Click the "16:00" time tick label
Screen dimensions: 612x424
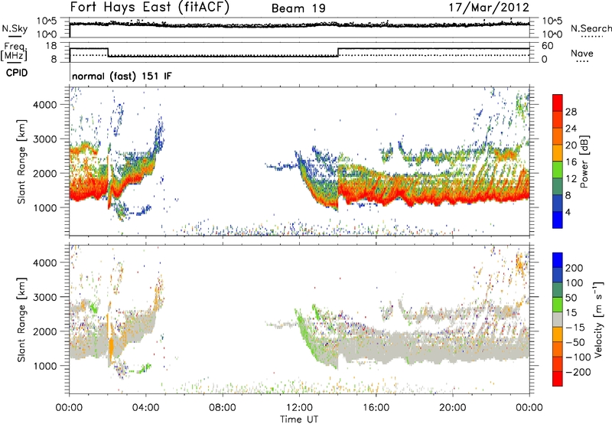(376, 408)
